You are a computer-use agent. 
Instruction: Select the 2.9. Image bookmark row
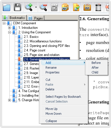point(31,73)
